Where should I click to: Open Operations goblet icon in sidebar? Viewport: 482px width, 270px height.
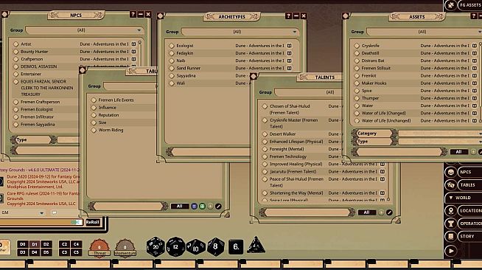450,224
